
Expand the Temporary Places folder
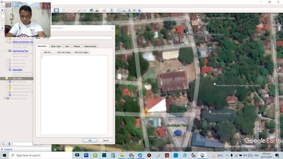pos(4,98)
